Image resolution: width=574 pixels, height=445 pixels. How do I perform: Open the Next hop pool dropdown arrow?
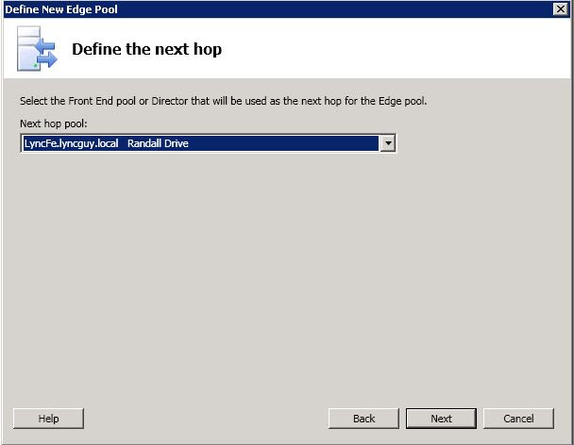coord(388,143)
